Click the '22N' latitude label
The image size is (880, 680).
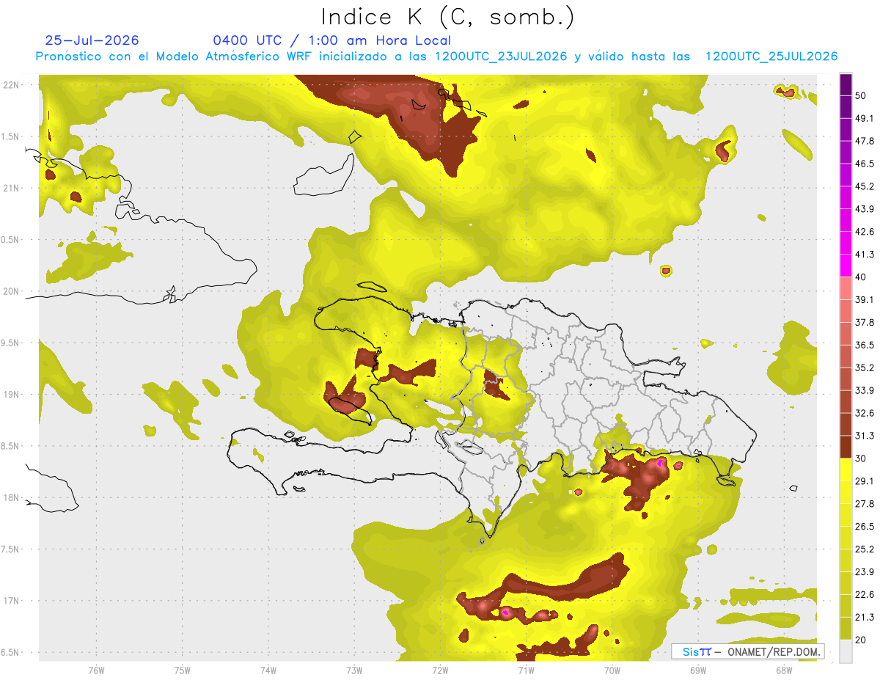click(x=11, y=84)
